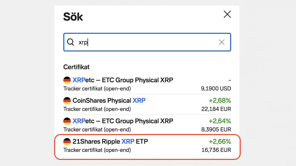296x166 pixels.
Task: Click the 22,184 EUR price
Action: click(x=216, y=109)
